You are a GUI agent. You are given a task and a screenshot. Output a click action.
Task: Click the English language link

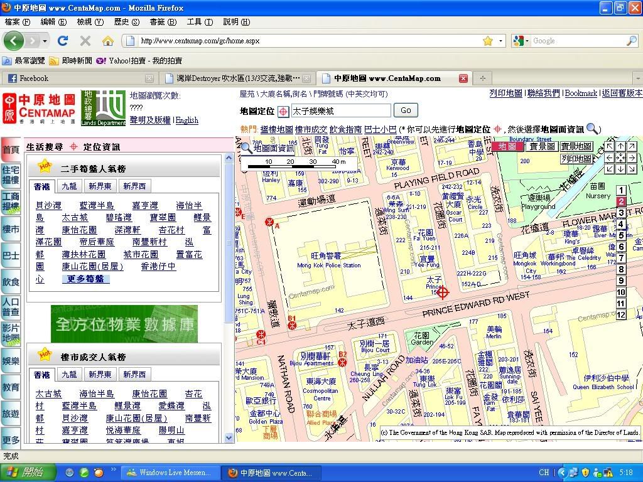pos(187,120)
